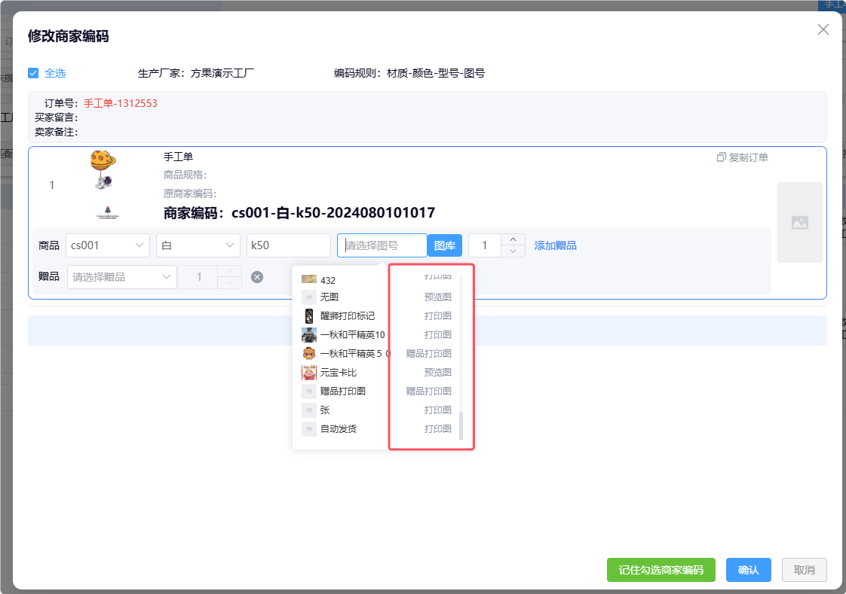
Task: Open the cs001 product dropdown
Action: [x=107, y=245]
